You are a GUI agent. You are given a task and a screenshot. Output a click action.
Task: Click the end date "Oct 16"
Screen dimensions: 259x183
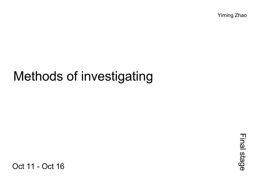click(x=53, y=166)
